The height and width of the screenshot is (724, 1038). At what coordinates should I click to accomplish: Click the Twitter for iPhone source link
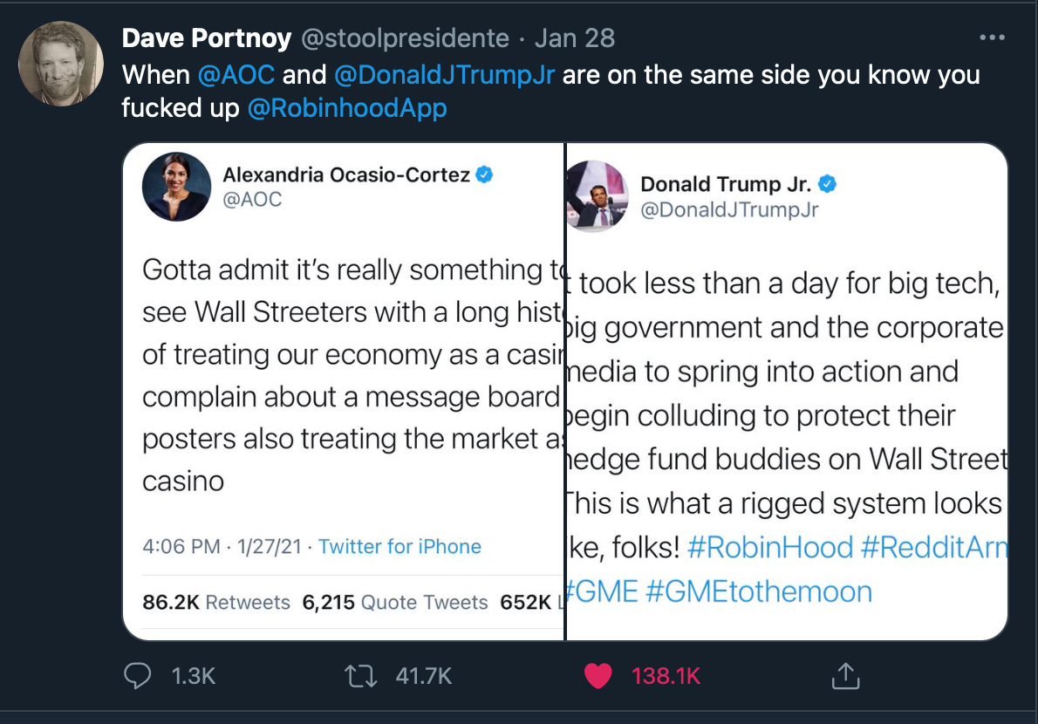399,547
